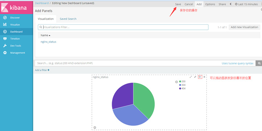Open Timelion icon in sidebar

5,39
